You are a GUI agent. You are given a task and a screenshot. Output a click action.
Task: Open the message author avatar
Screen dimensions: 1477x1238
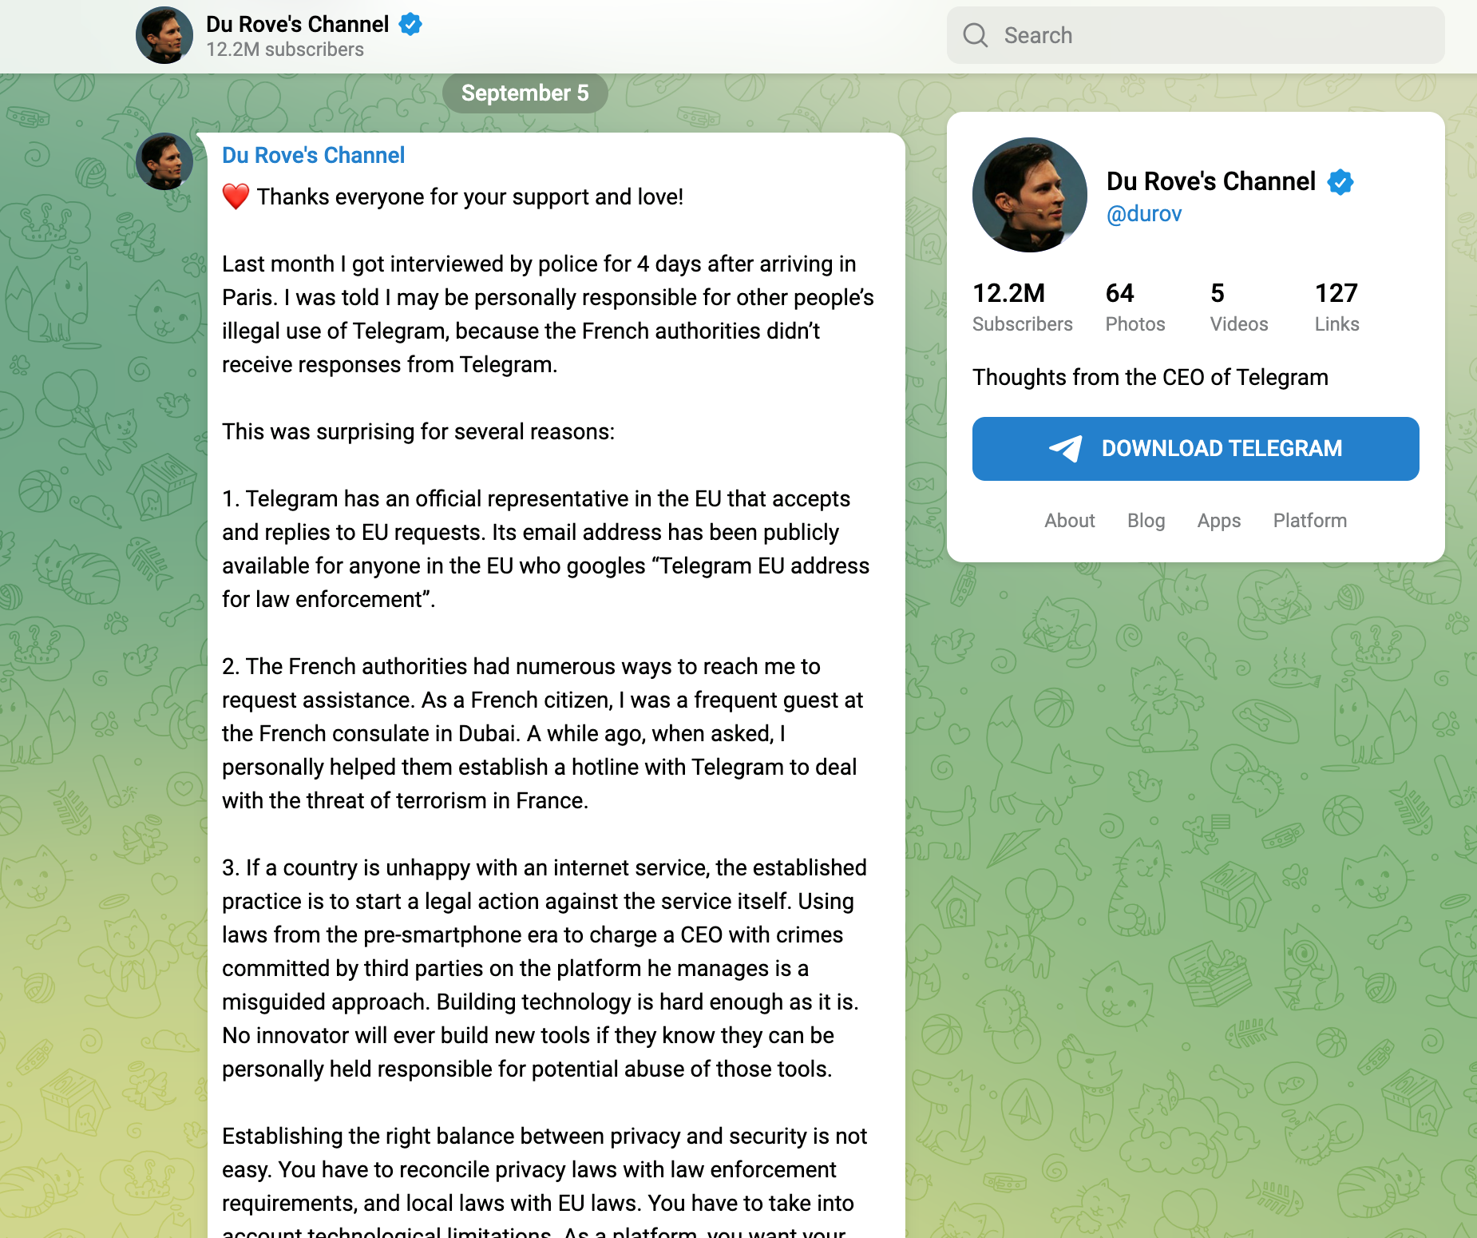pyautogui.click(x=164, y=161)
